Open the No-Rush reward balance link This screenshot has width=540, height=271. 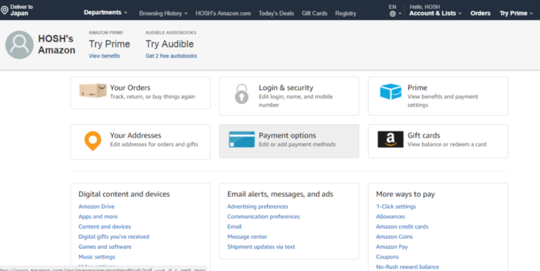[x=407, y=267]
